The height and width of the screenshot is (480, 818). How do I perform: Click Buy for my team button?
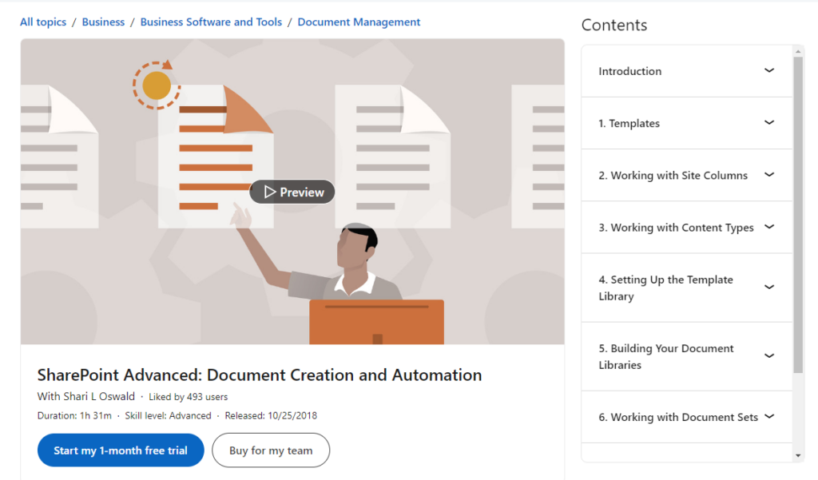point(271,450)
